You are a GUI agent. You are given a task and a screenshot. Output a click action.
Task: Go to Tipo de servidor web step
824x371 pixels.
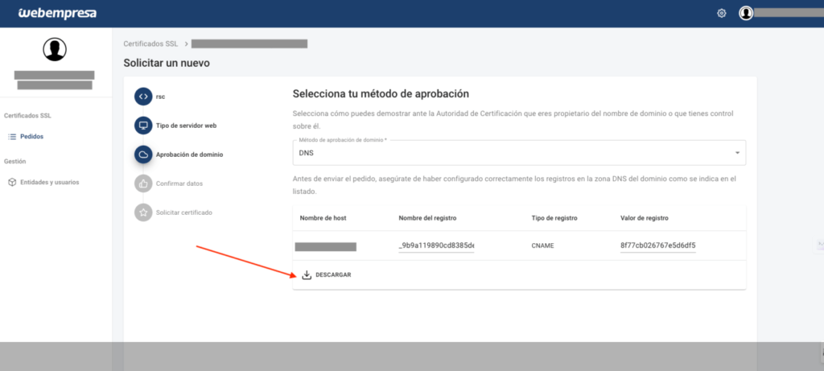tap(186, 126)
